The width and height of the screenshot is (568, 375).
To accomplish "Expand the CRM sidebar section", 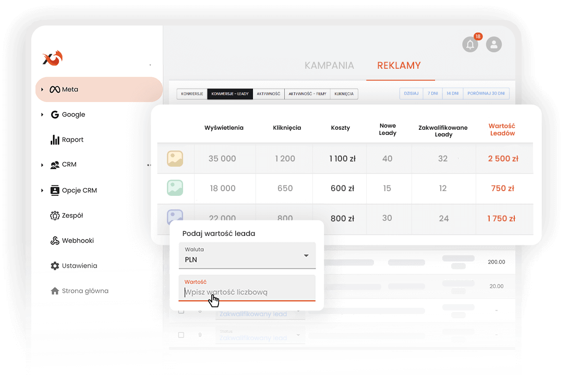I will click(x=42, y=165).
